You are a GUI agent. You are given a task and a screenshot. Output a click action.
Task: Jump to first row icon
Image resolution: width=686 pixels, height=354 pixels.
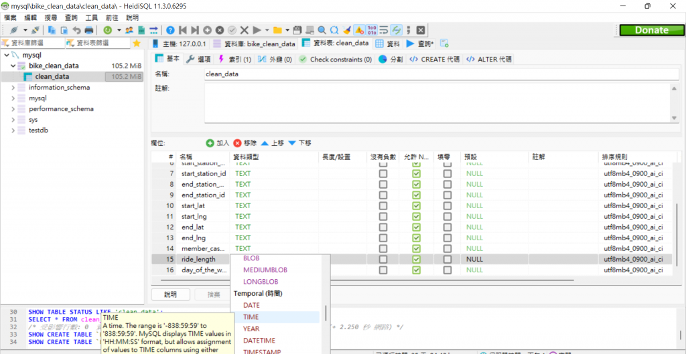pyautogui.click(x=183, y=30)
